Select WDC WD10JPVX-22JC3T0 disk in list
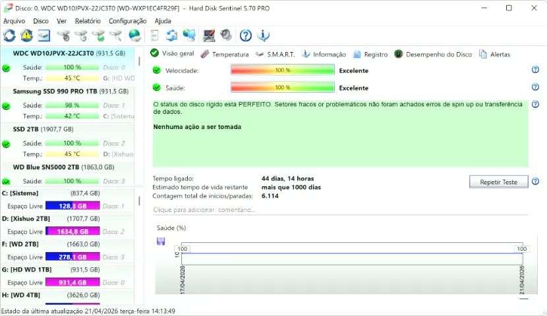Image resolution: width=547 pixels, height=316 pixels. pos(68,66)
